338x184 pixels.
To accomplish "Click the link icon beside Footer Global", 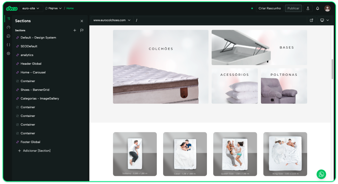I will (17, 142).
